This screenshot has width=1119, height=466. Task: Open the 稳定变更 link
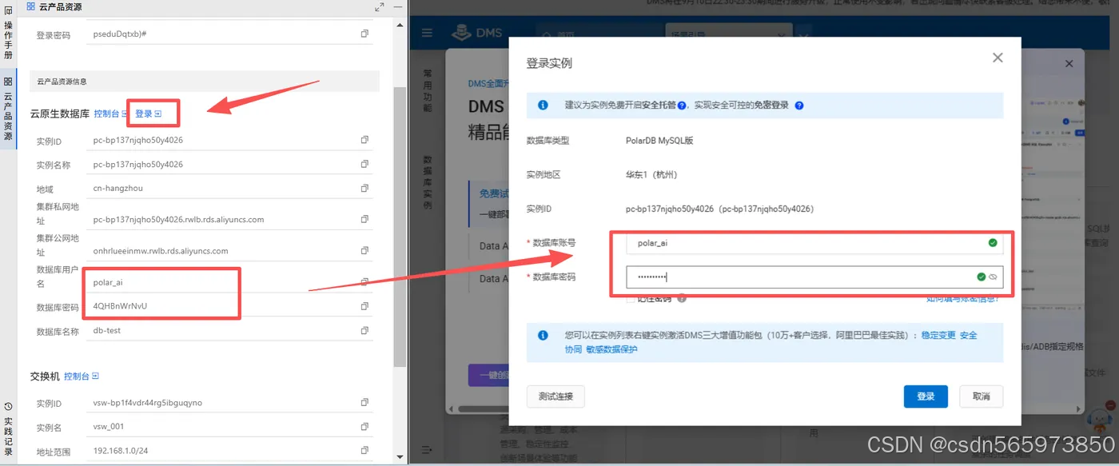click(938, 335)
